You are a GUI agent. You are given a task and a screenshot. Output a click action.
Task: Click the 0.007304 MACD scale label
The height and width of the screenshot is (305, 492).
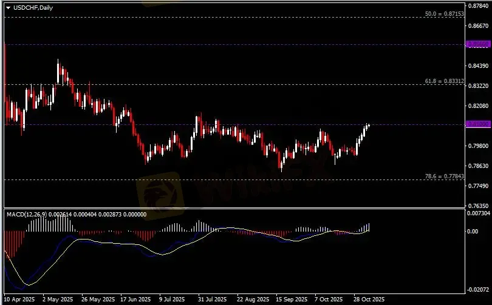(479, 213)
